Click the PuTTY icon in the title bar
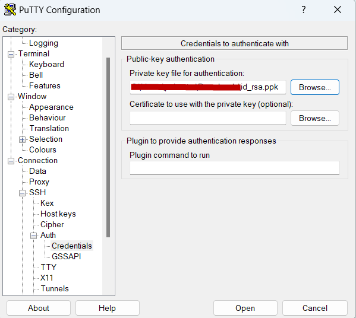The height and width of the screenshot is (318, 356). point(10,9)
